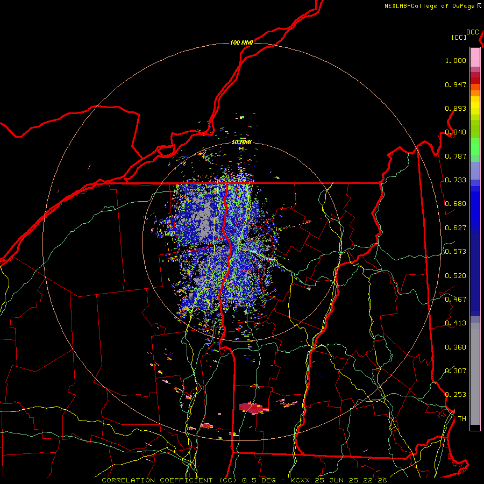Click the 0.893 scale value
This screenshot has width=484, height=484.
[455, 108]
